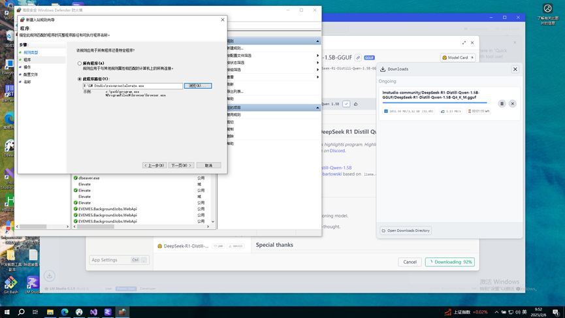565x318 pixels.
Task: Open 新建规则 action in firewall pane
Action: [x=235, y=48]
